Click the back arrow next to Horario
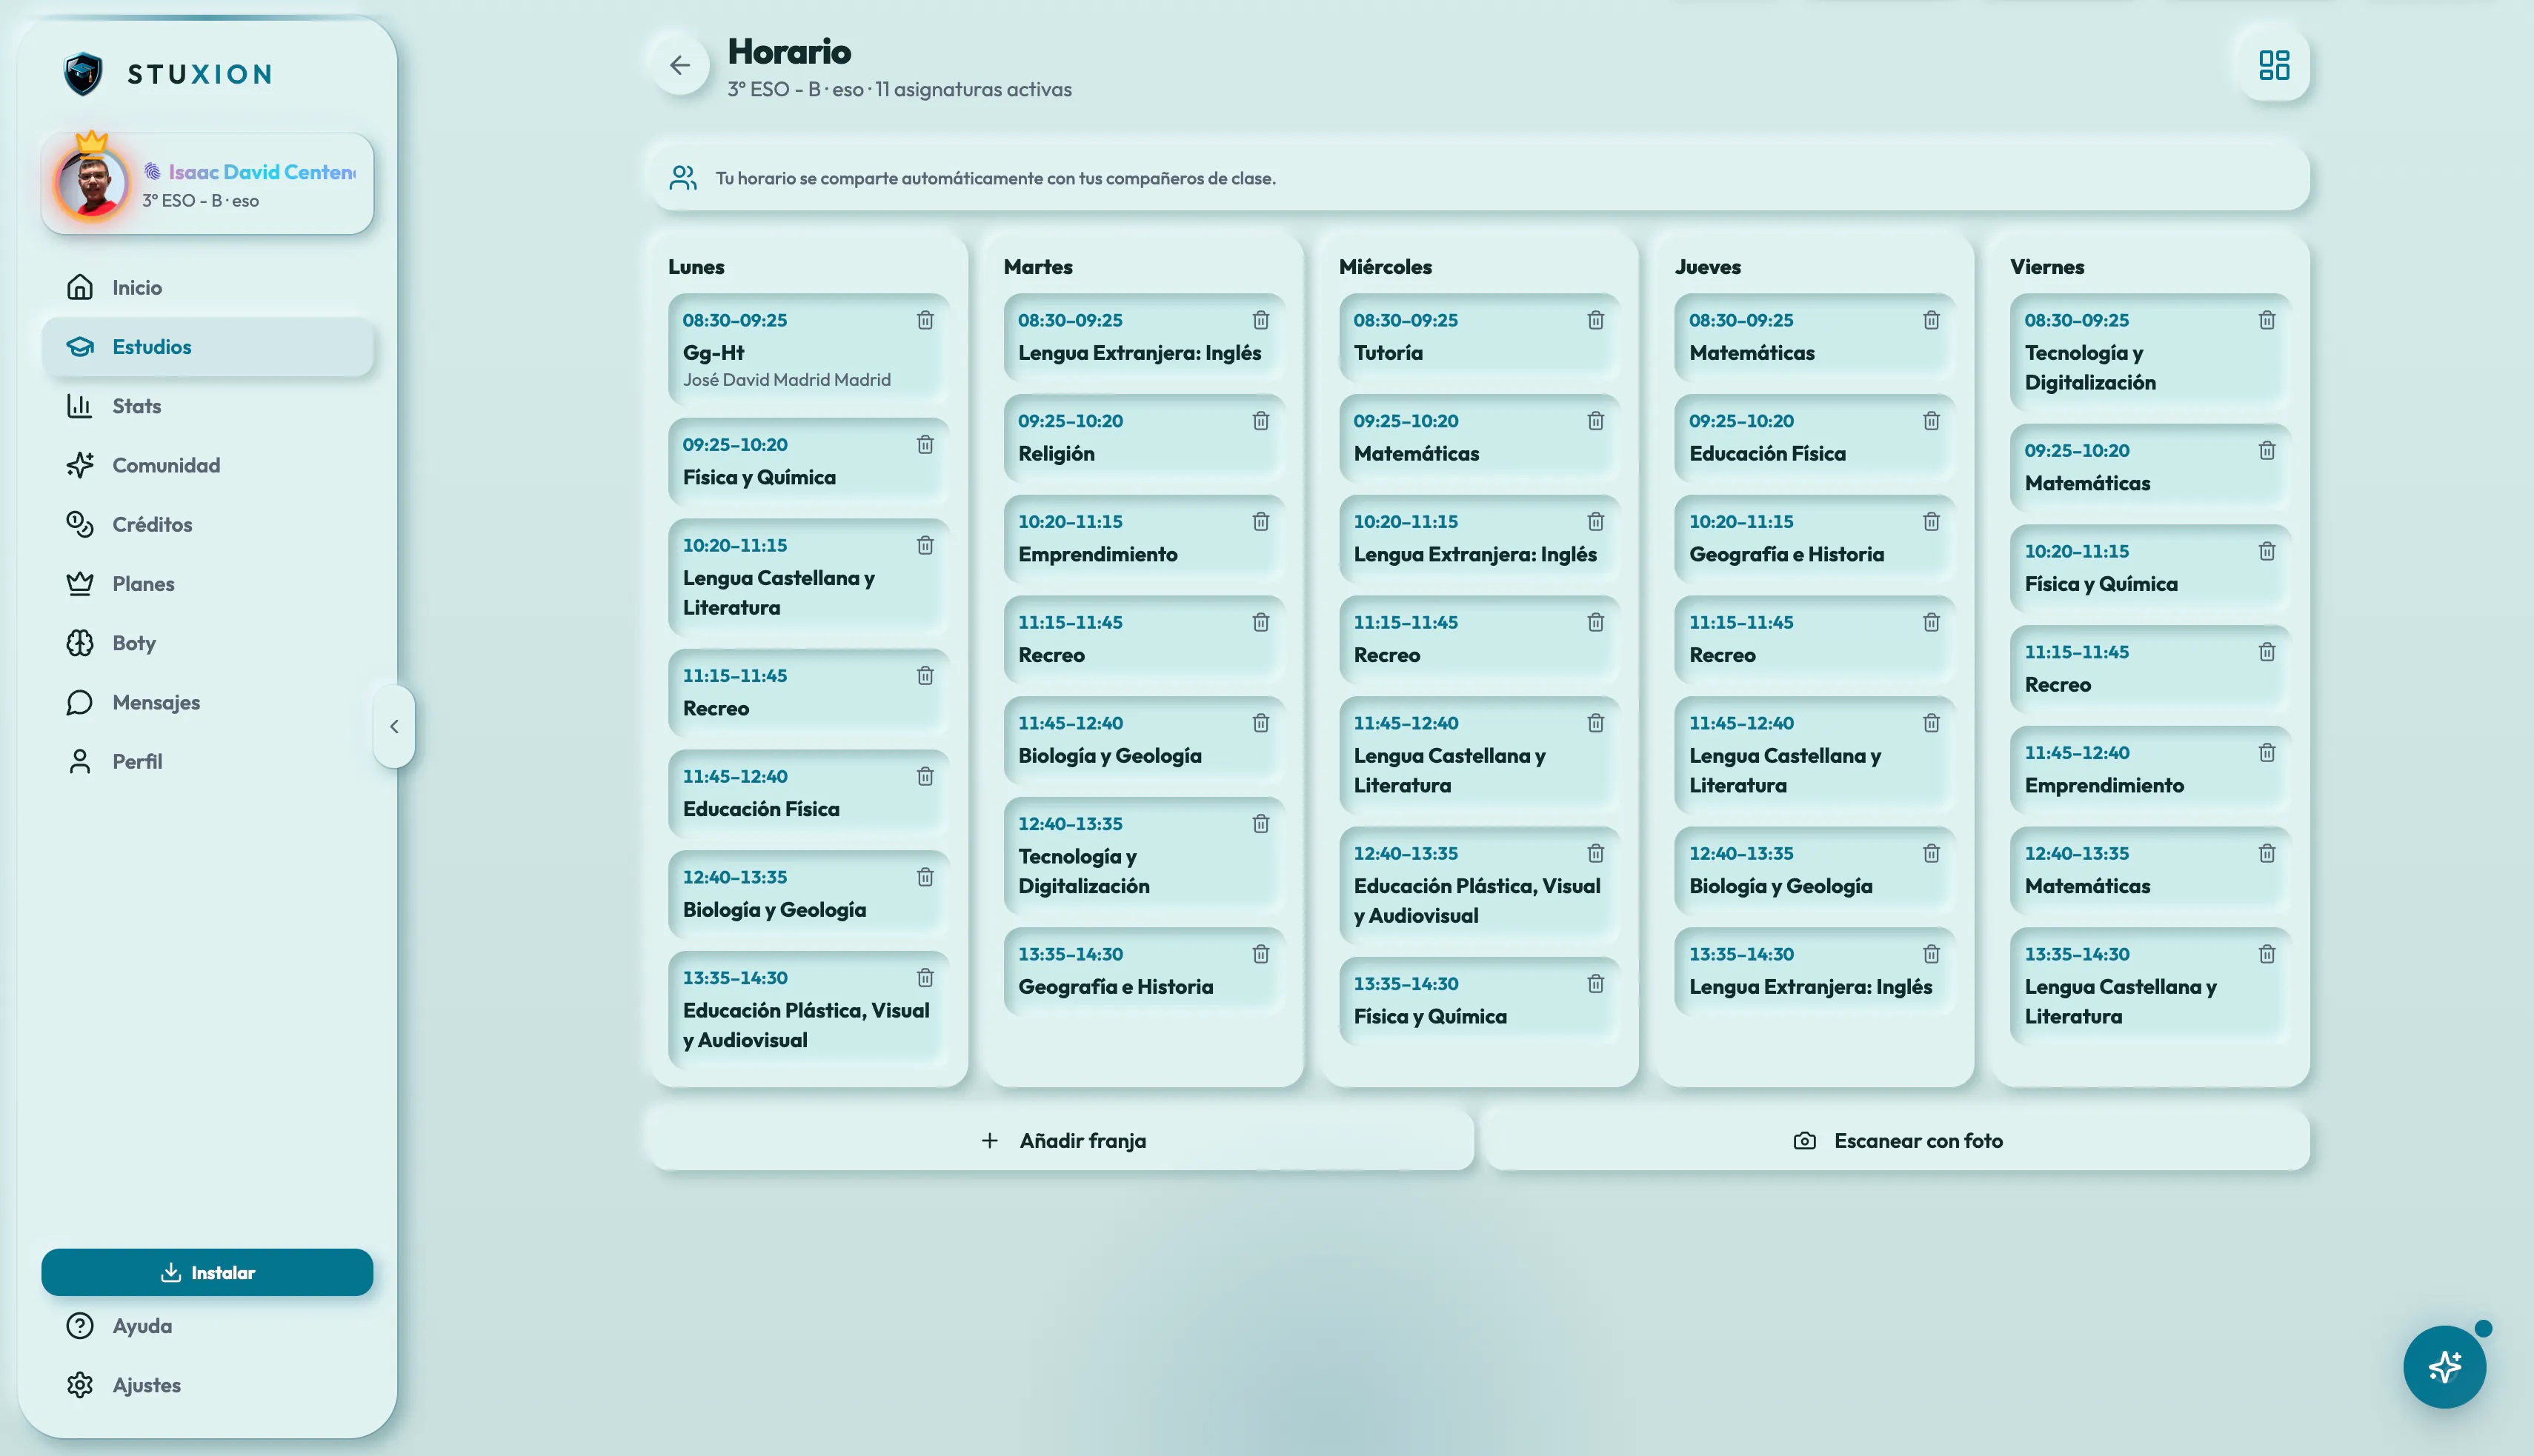The image size is (2534, 1456). coord(680,66)
